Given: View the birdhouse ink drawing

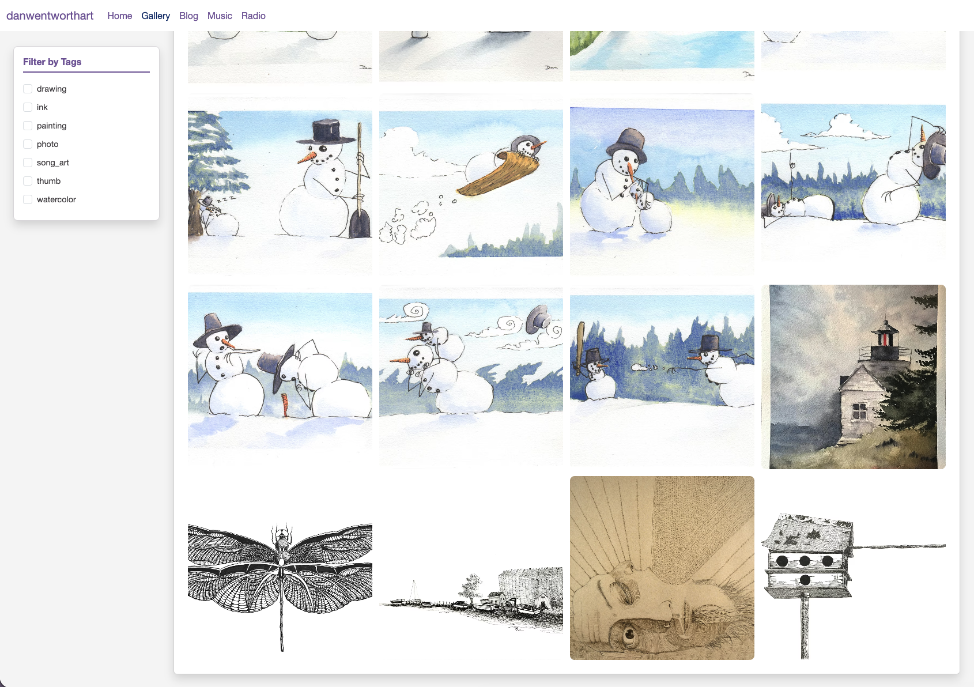Looking at the screenshot, I should click(x=853, y=568).
